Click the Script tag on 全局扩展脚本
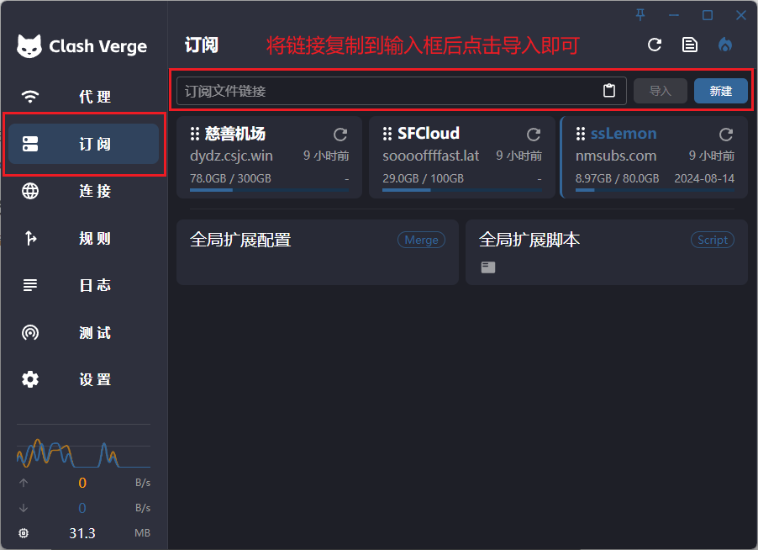This screenshot has height=550, width=758. 712,240
